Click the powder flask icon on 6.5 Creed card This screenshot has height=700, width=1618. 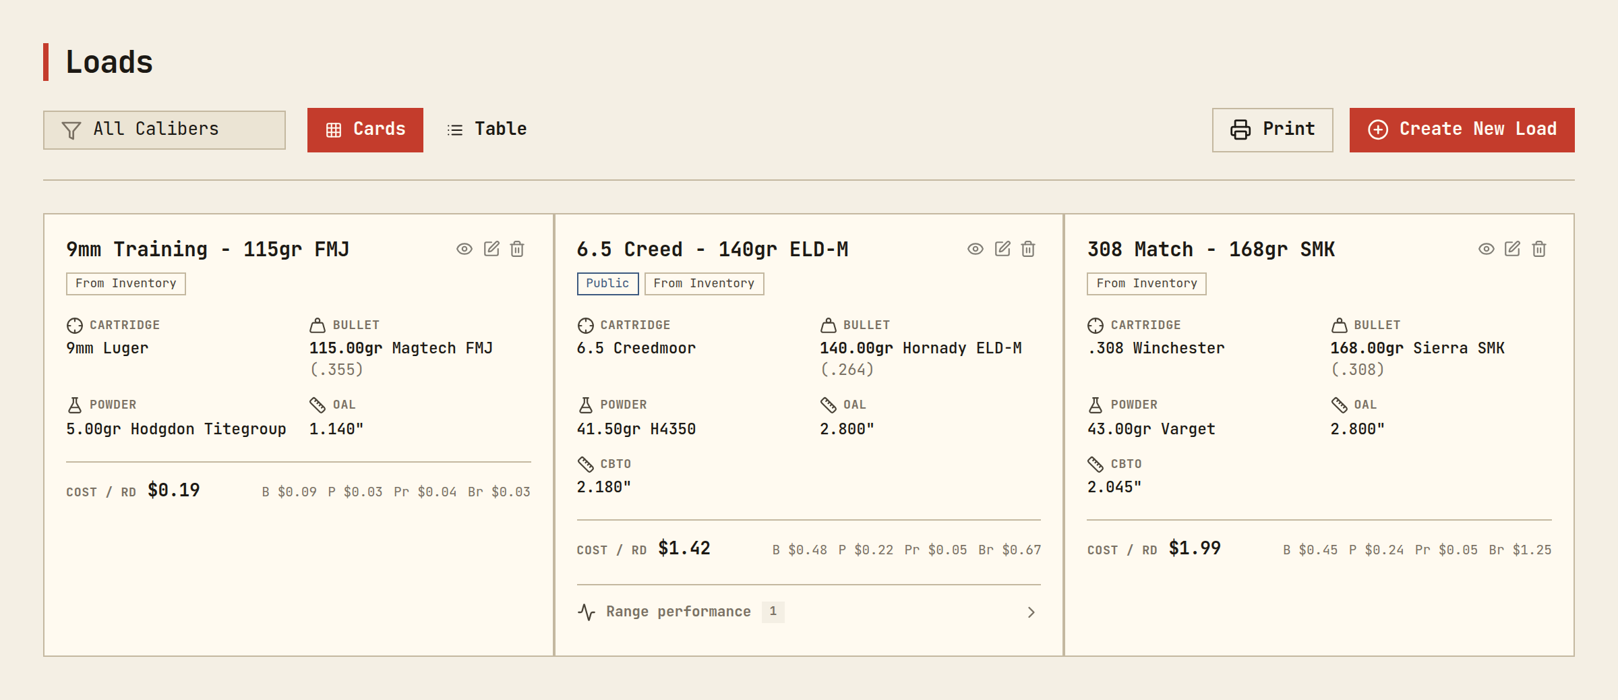[586, 405]
